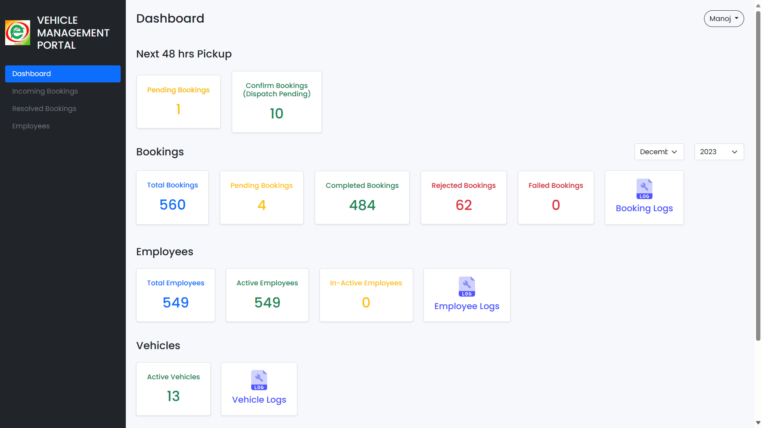View the Rejected Bookings card

[x=463, y=197]
